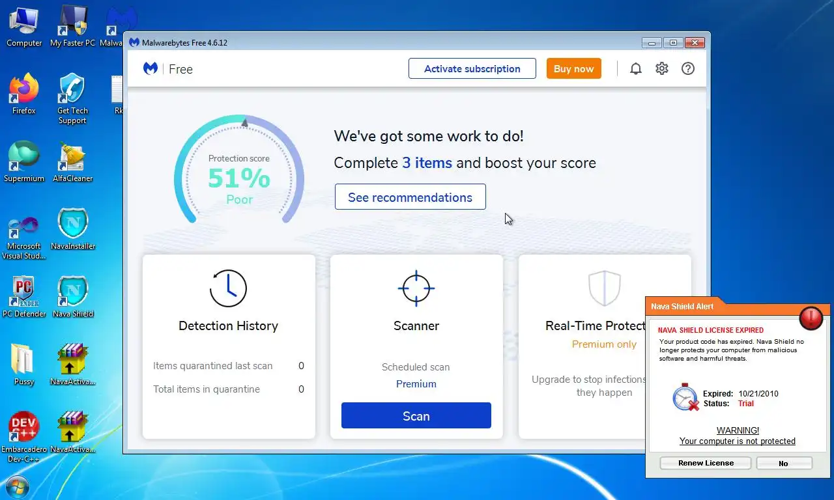Click the Premium link under Scheduled scan

pos(416,384)
